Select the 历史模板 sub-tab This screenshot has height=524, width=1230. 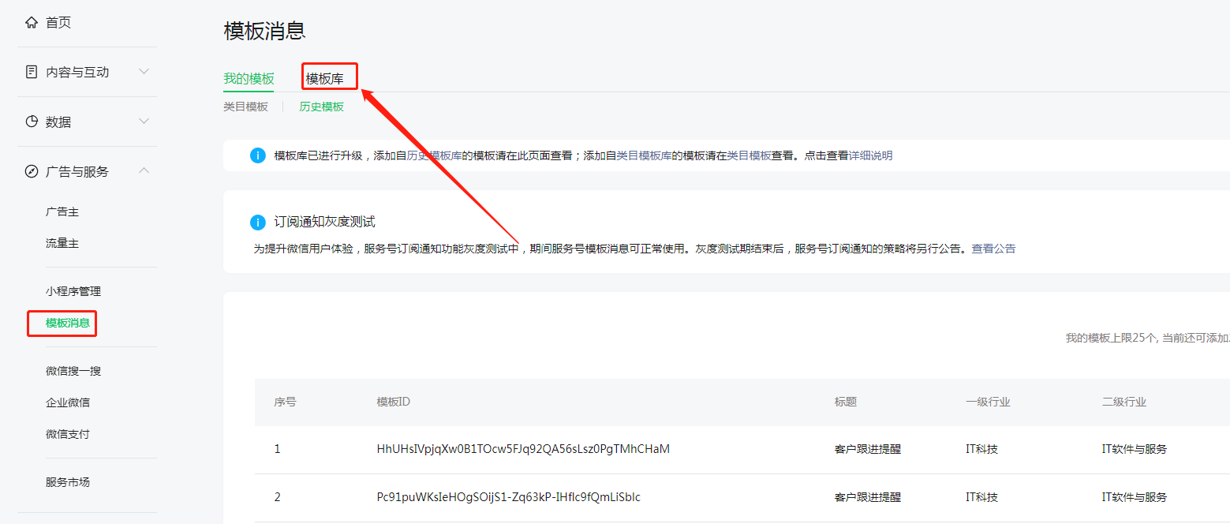click(x=321, y=107)
